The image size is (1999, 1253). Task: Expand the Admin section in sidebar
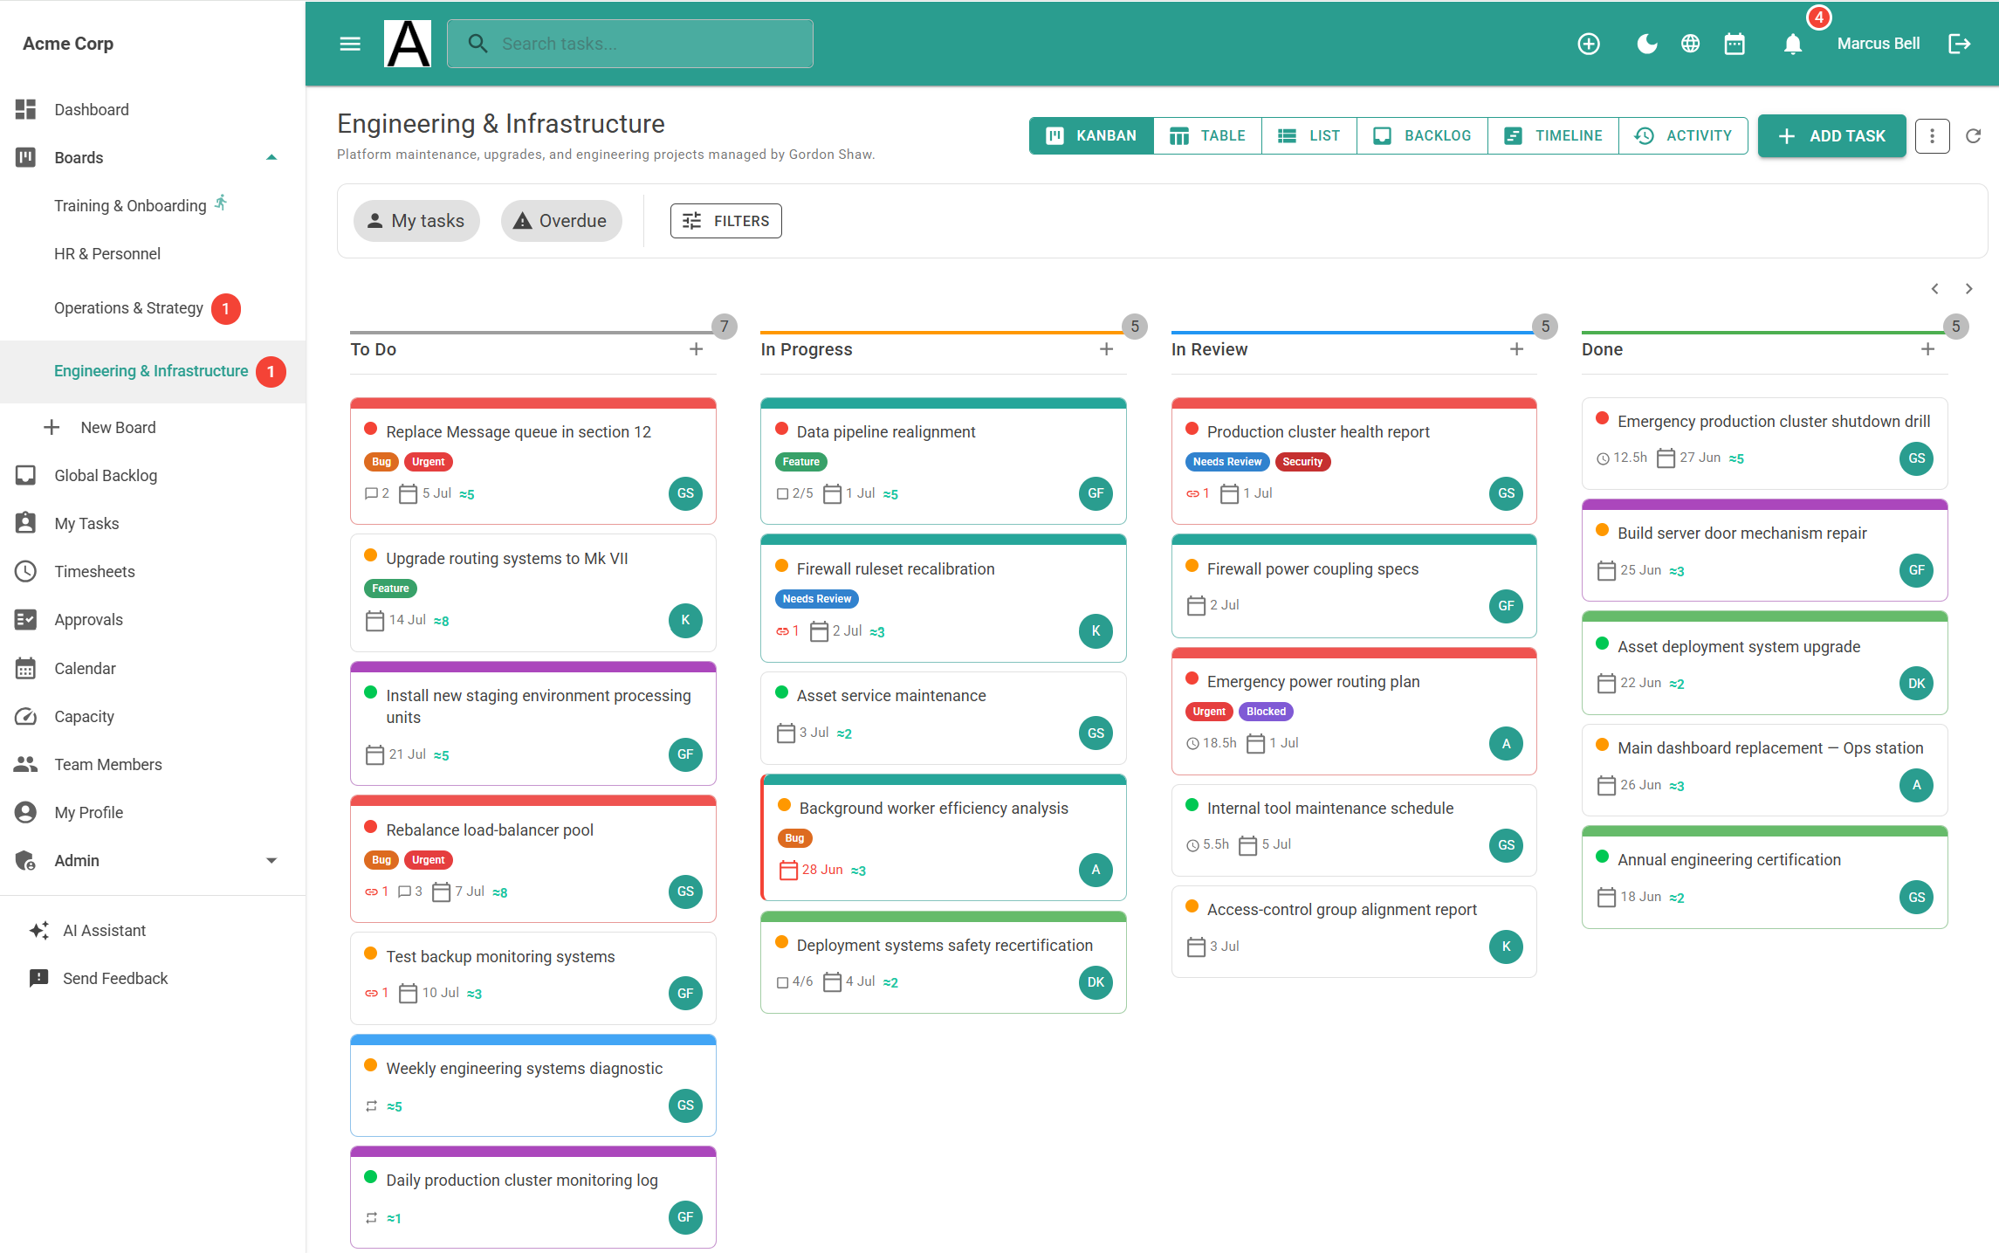click(x=271, y=860)
